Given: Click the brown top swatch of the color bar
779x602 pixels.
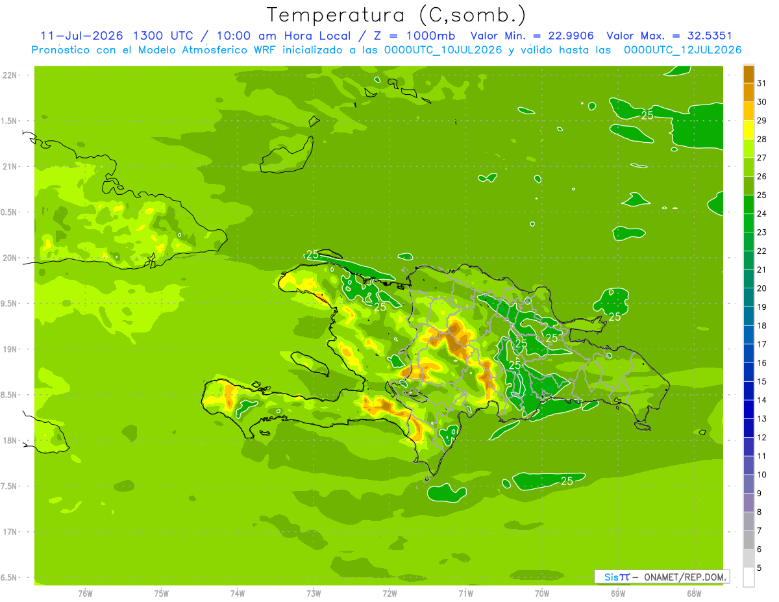Looking at the screenshot, I should (748, 74).
